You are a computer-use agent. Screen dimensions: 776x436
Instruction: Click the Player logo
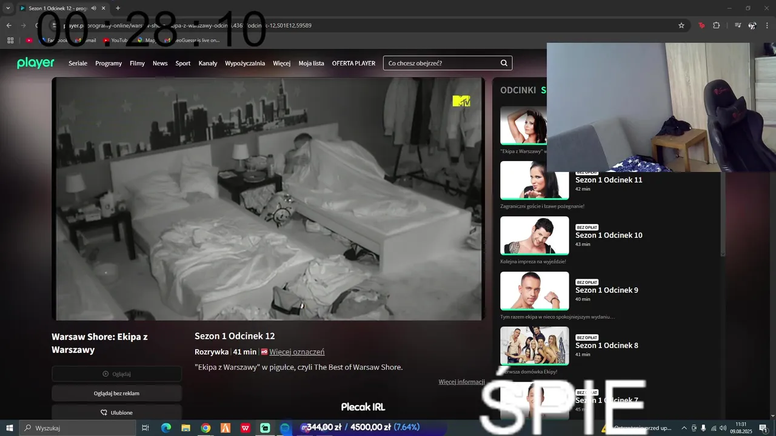coord(36,63)
